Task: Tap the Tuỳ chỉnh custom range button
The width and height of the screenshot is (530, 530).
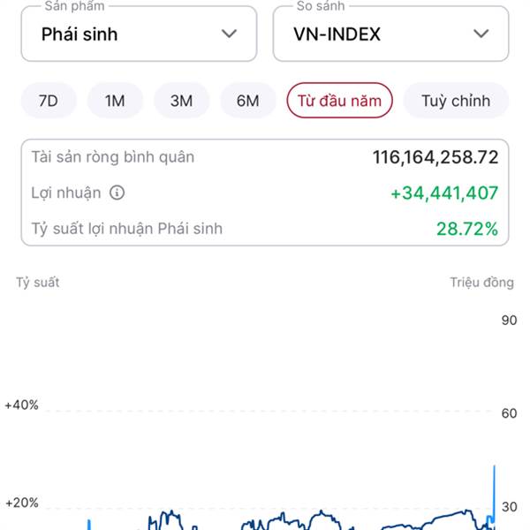Action: pyautogui.click(x=456, y=101)
